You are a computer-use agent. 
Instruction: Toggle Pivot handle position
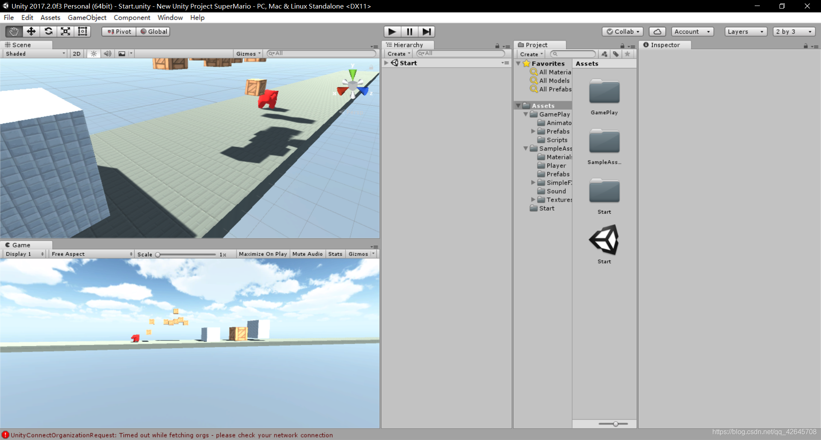point(119,32)
